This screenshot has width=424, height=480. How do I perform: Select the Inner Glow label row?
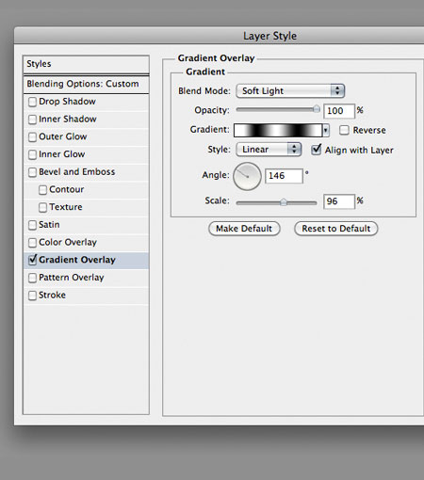[x=86, y=154]
